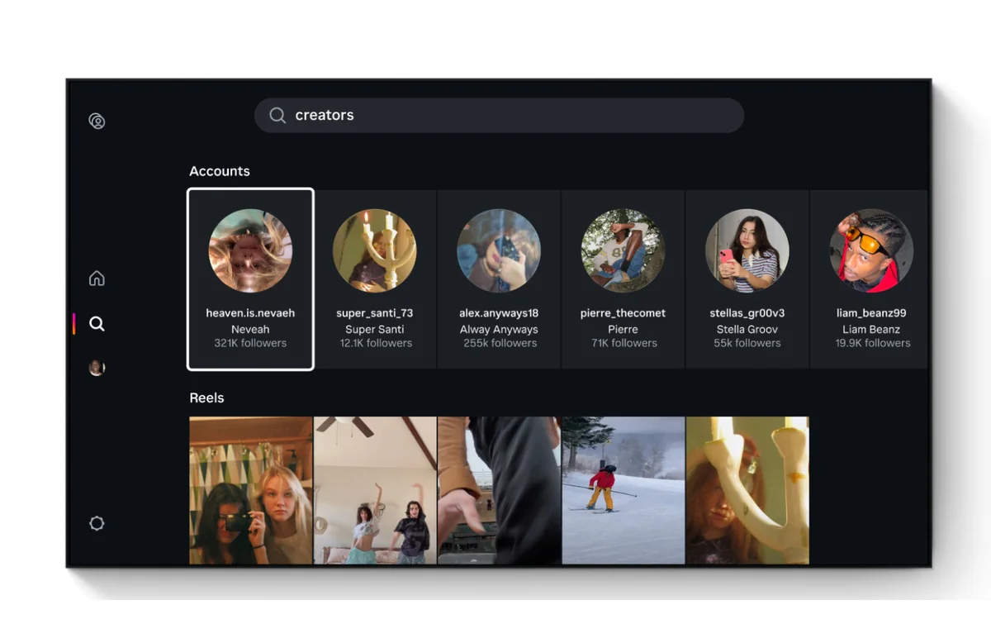Open heaven.is.nevaeh profile picture
Screen dimensions: 991x643
point(250,250)
